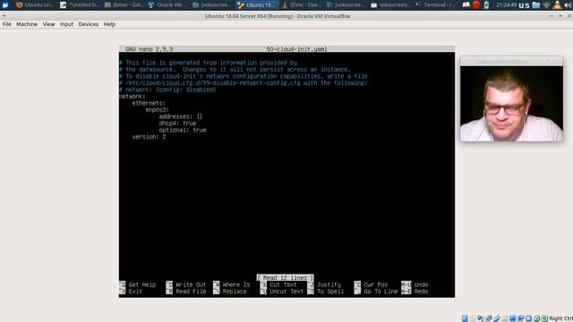
Task: Switch to the Untitled D... taskbar window
Action: click(80, 4)
